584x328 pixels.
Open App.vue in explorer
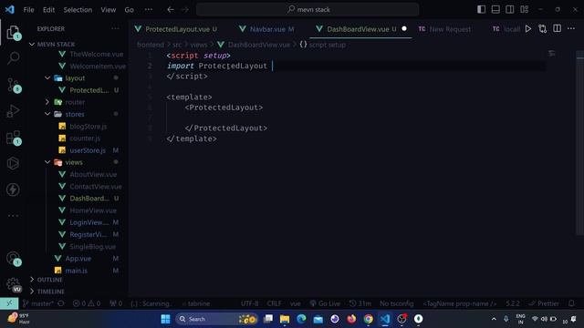[x=78, y=259]
